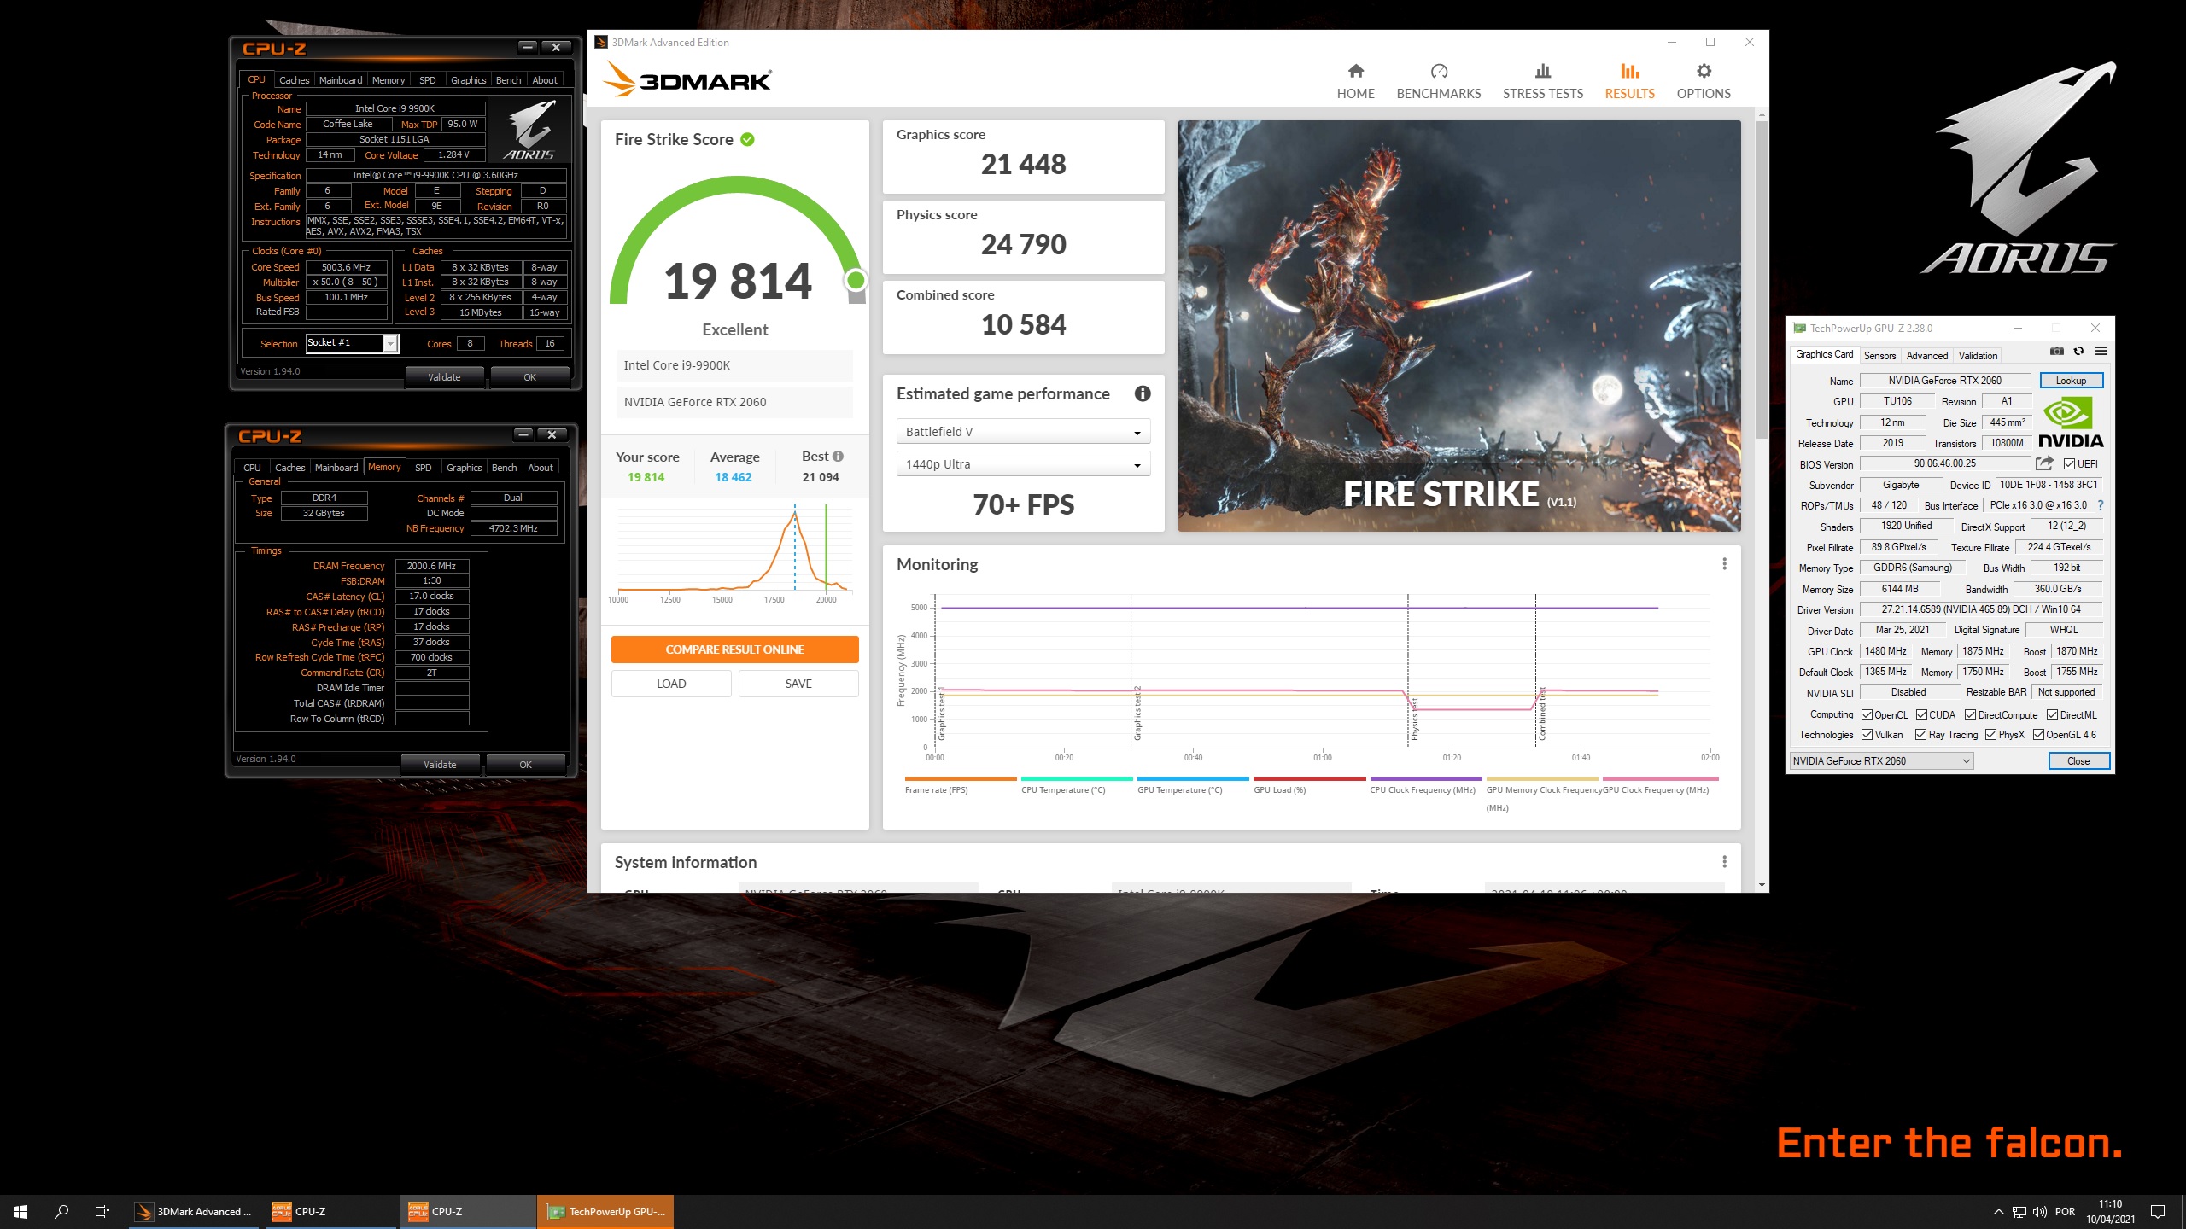The height and width of the screenshot is (1229, 2186).
Task: Toggle the DirectCompute checkbox
Action: pos(1971,715)
